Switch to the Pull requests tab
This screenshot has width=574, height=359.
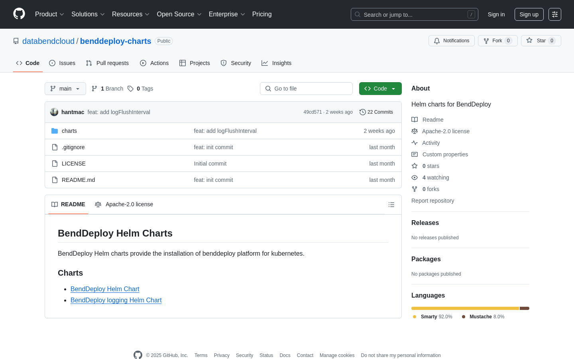point(107,63)
